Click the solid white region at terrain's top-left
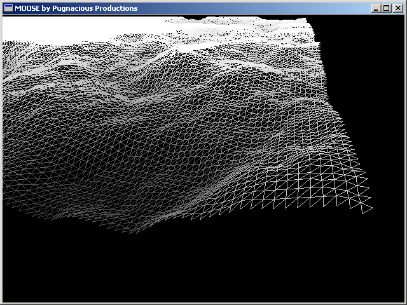407x305 pixels. [x=64, y=27]
